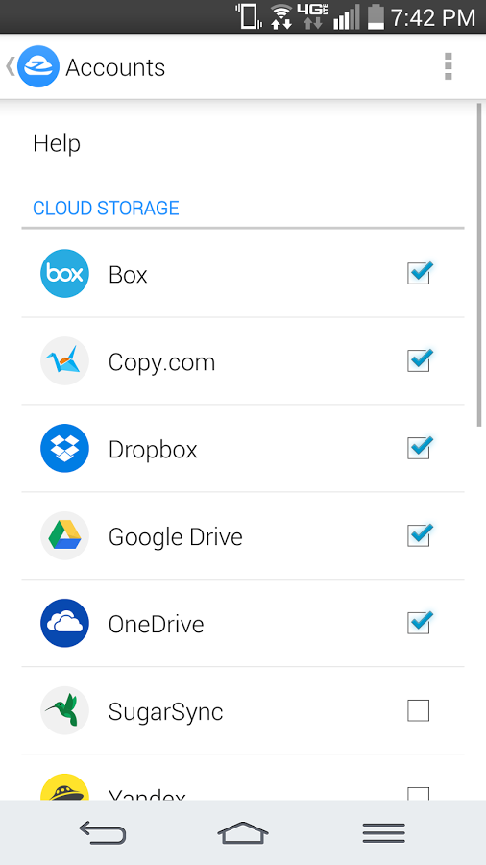486x865 pixels.
Task: Select the Box label text
Action: click(x=128, y=274)
